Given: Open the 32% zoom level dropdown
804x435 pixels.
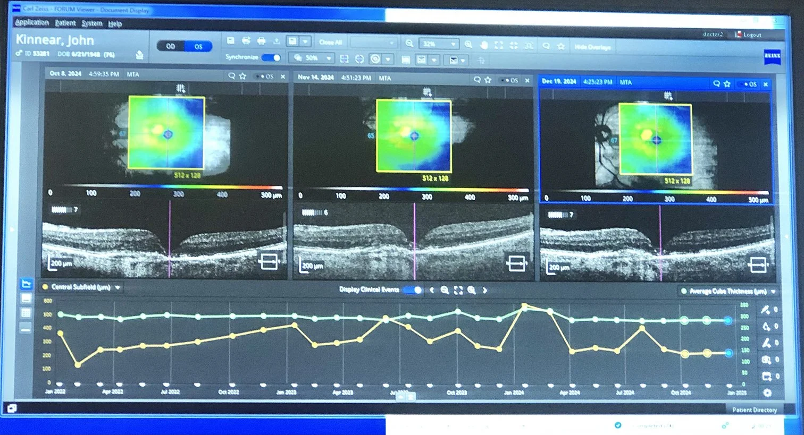Looking at the screenshot, I should click(x=439, y=44).
